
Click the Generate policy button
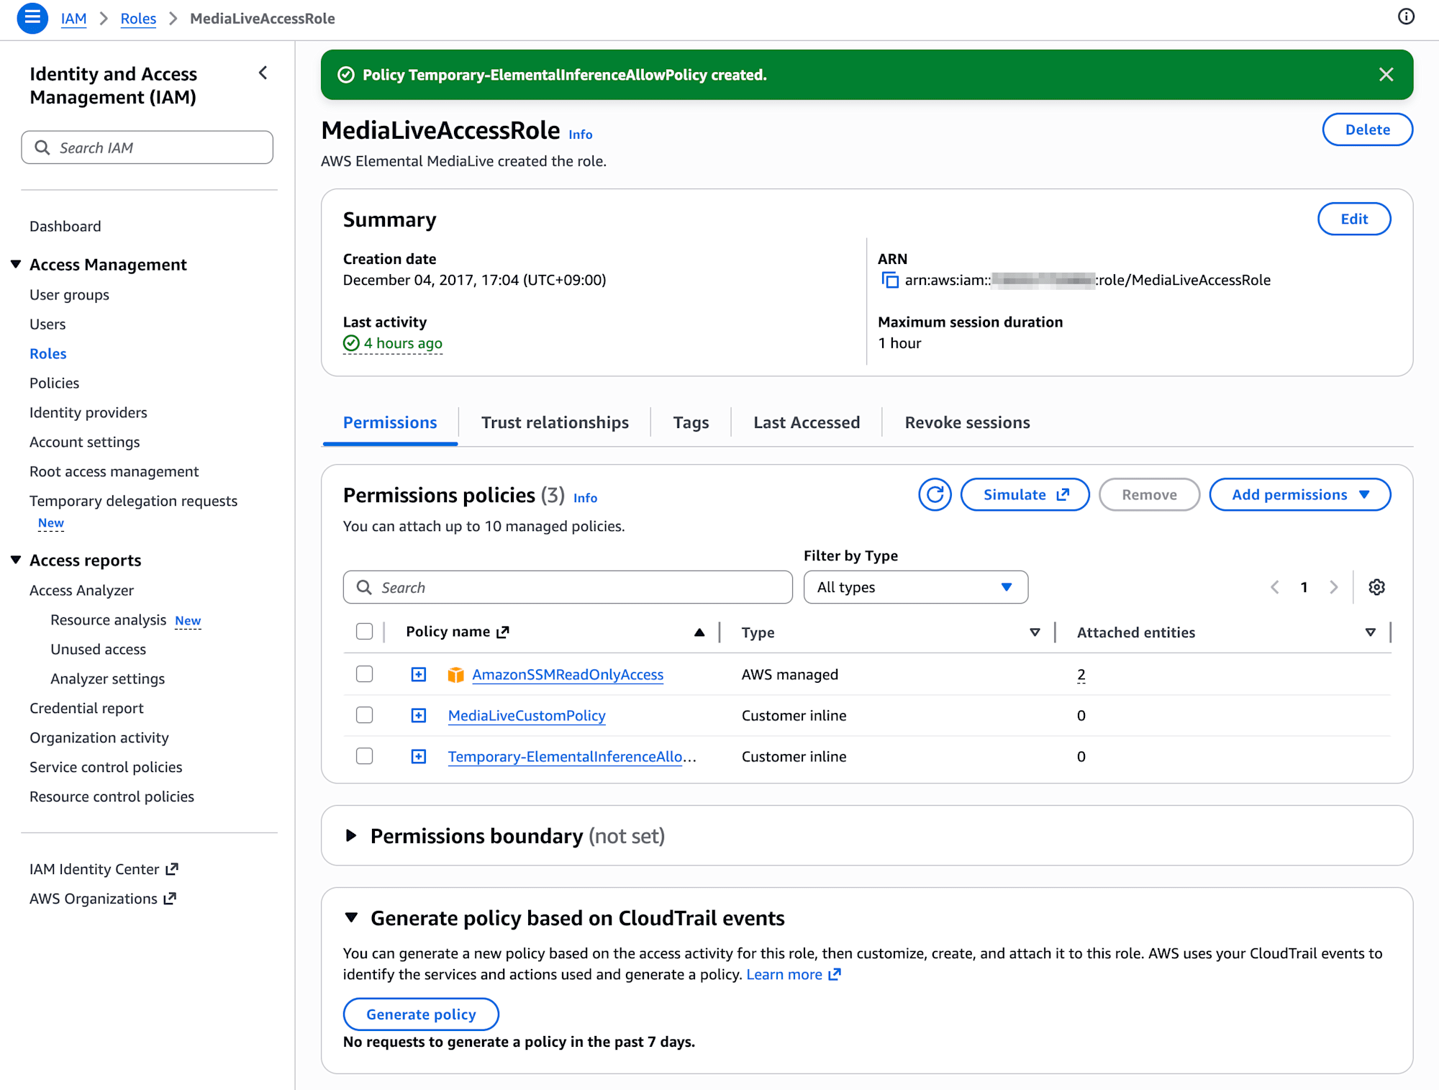pyautogui.click(x=421, y=1014)
